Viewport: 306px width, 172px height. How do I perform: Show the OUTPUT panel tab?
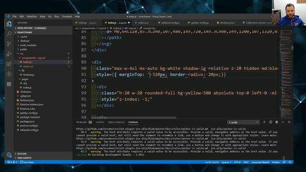(100, 122)
